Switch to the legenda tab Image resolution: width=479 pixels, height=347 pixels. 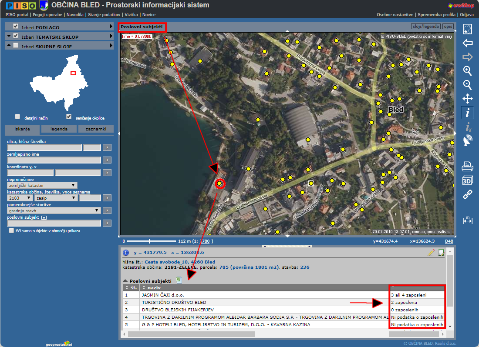[59, 129]
